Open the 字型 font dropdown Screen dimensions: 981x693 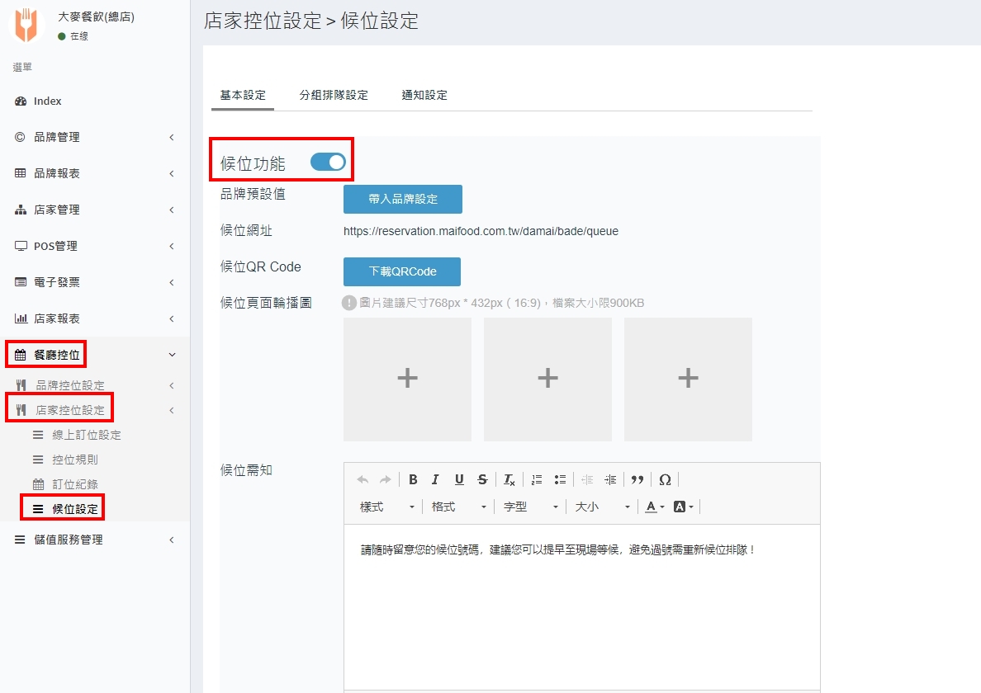click(x=530, y=507)
